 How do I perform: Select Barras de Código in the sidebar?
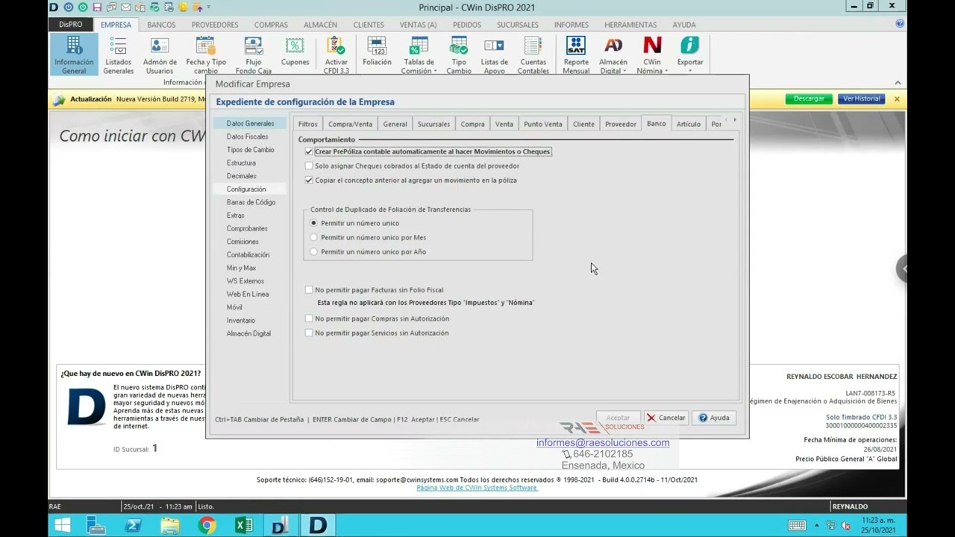[251, 202]
